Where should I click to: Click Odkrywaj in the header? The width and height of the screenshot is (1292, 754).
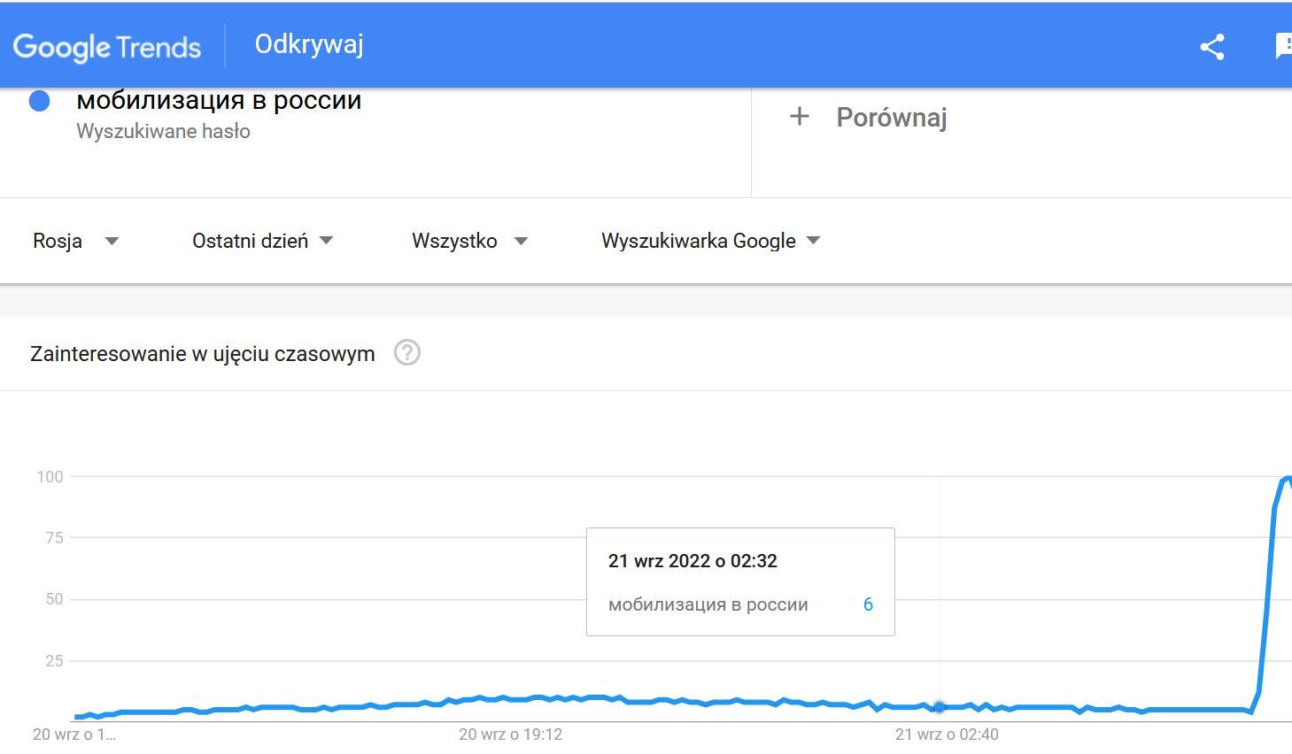tap(308, 43)
